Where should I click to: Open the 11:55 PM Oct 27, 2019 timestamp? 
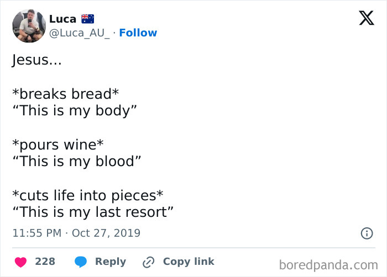tap(76, 233)
